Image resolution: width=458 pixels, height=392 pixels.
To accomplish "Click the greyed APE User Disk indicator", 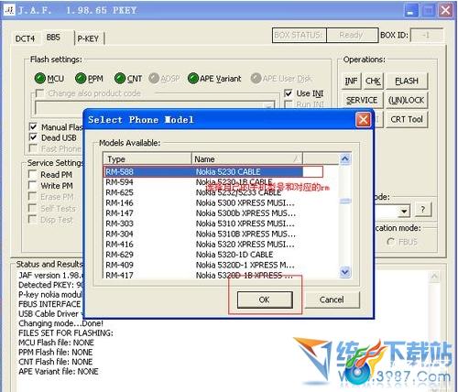I will [256, 79].
